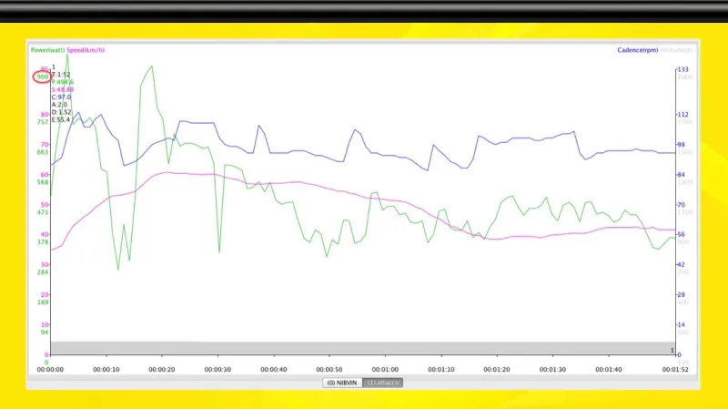Toggle the Power(watt) series label
The width and height of the screenshot is (728, 409).
point(47,50)
